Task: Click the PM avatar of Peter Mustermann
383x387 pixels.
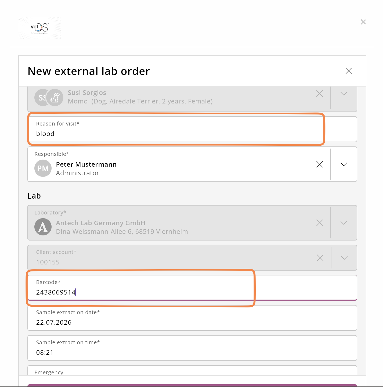Action: pos(43,168)
